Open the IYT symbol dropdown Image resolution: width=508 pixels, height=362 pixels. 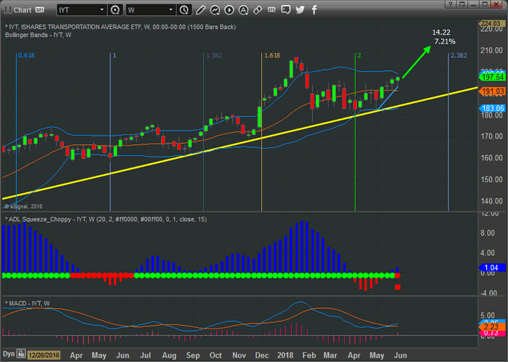102,10
